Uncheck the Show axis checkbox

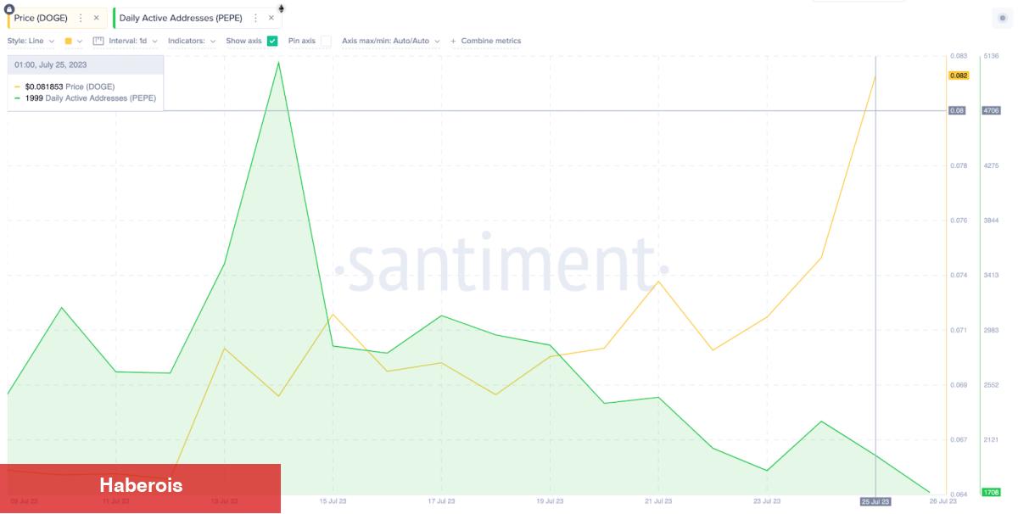pyautogui.click(x=272, y=41)
